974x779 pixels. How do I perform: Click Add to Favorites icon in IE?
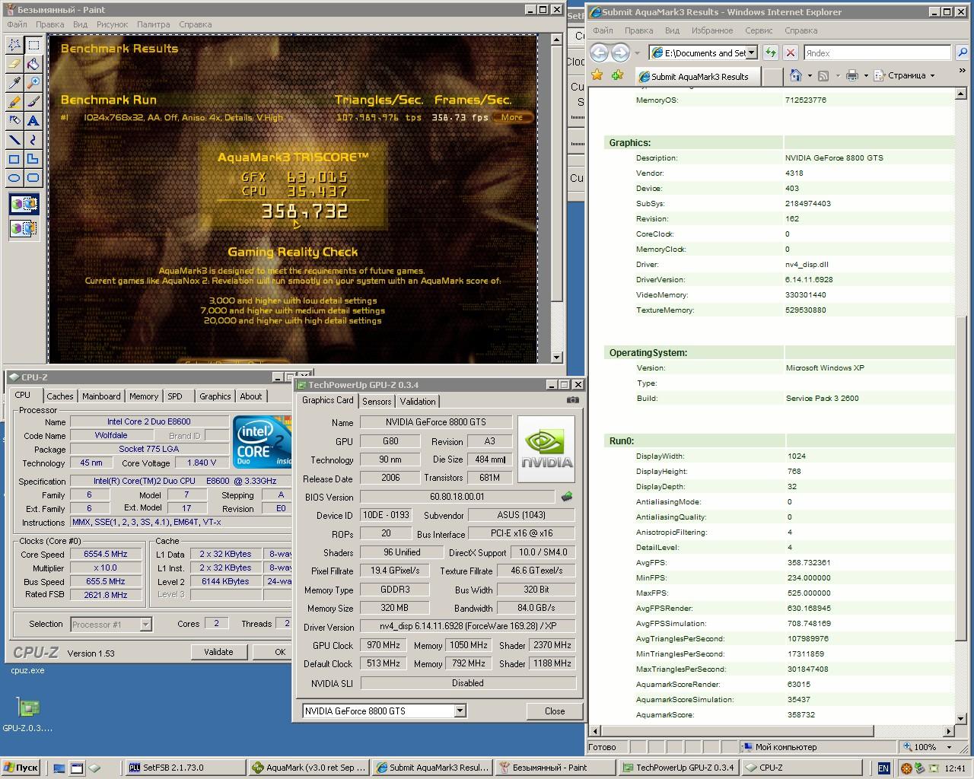click(617, 75)
